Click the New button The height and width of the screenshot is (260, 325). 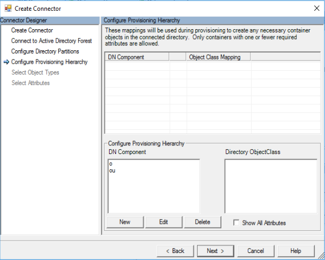tap(125, 222)
